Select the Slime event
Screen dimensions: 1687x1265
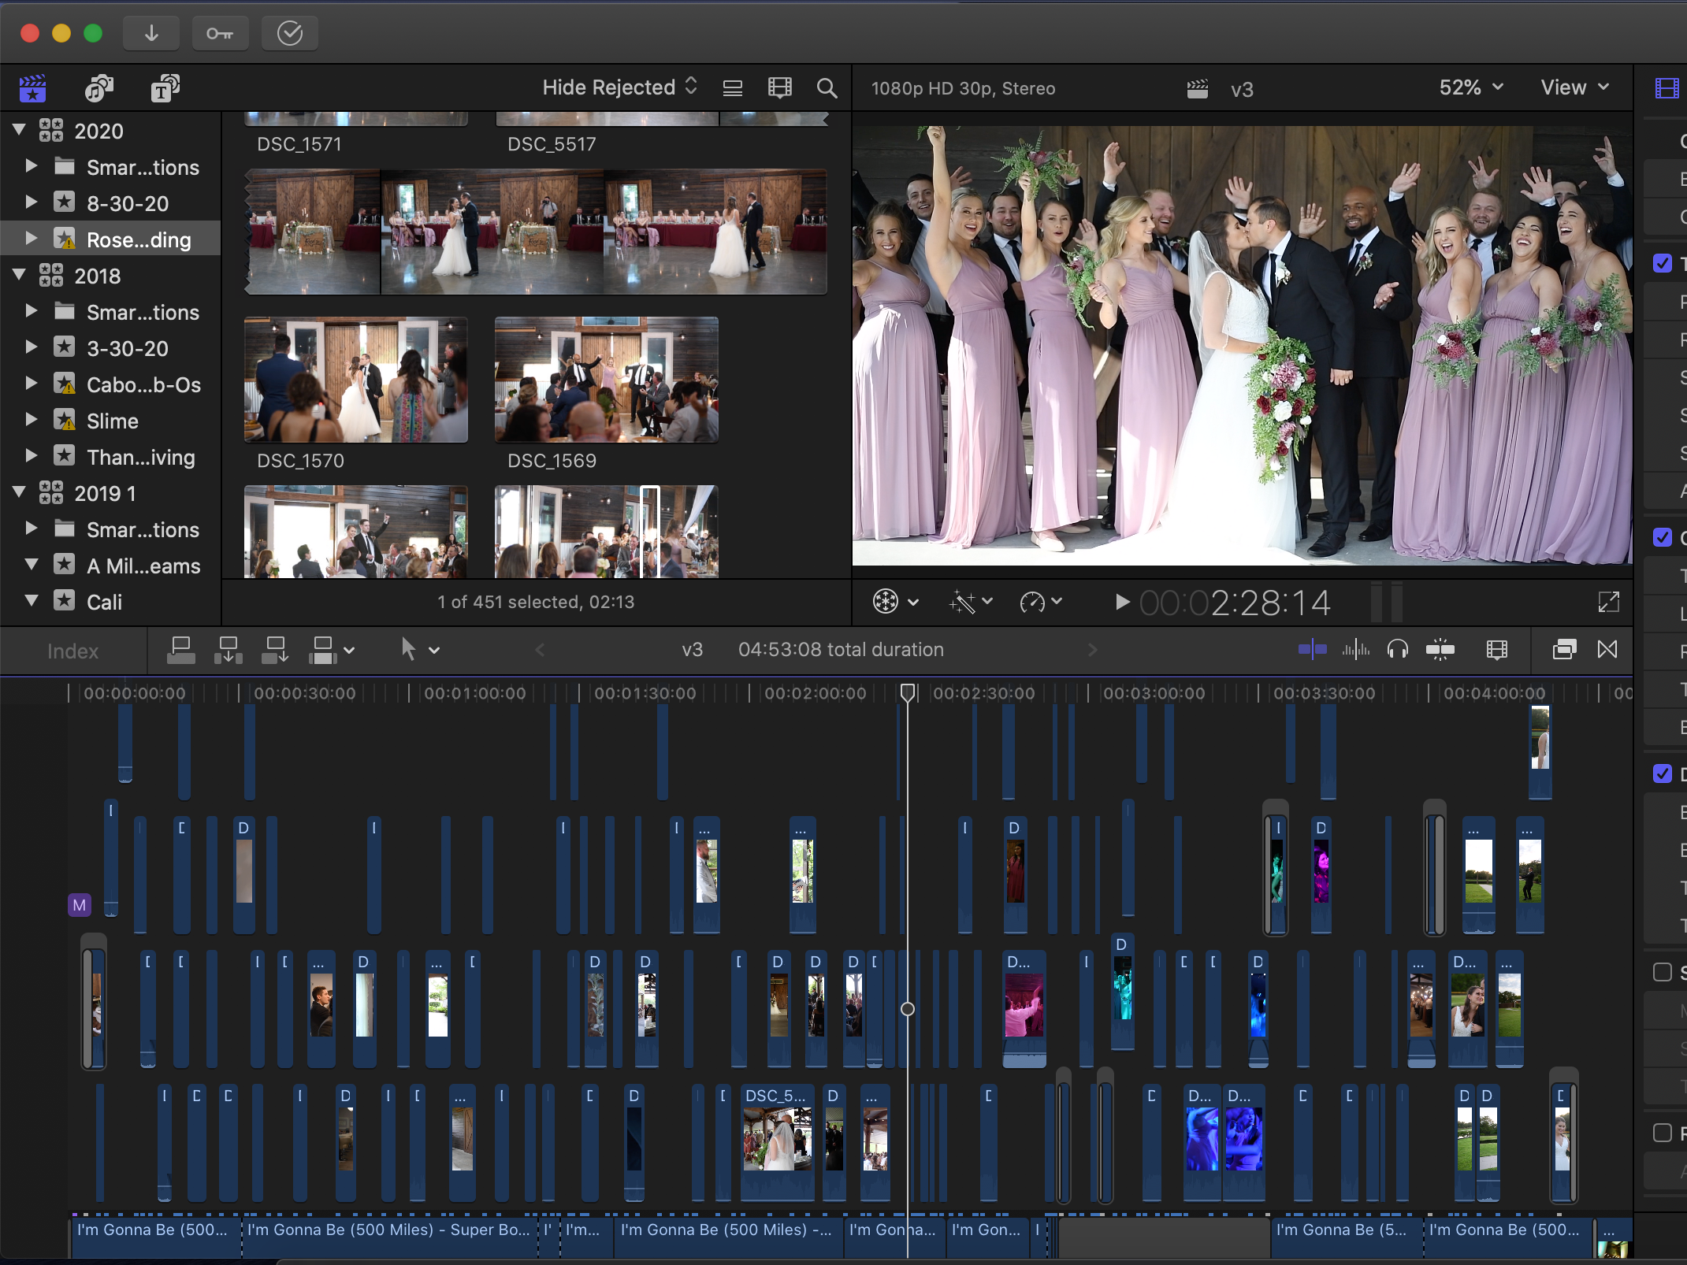click(x=112, y=421)
